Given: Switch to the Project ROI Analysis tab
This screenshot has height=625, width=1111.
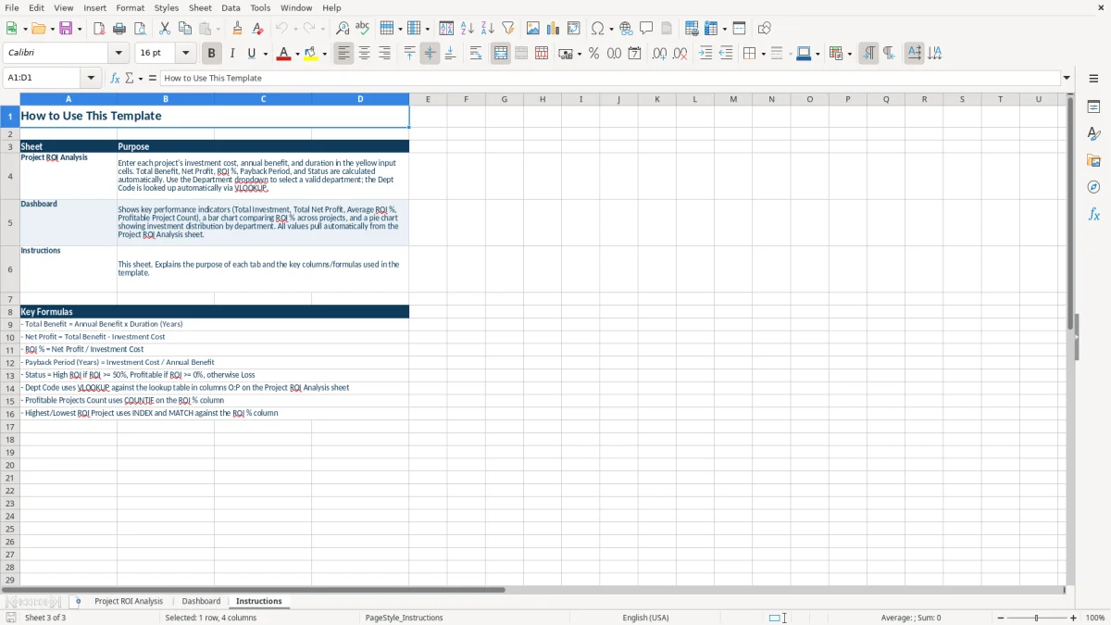Looking at the screenshot, I should (129, 601).
